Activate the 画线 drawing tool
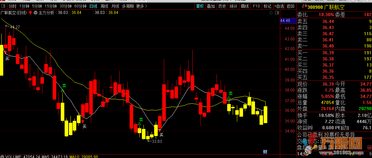 [x=245, y=6]
